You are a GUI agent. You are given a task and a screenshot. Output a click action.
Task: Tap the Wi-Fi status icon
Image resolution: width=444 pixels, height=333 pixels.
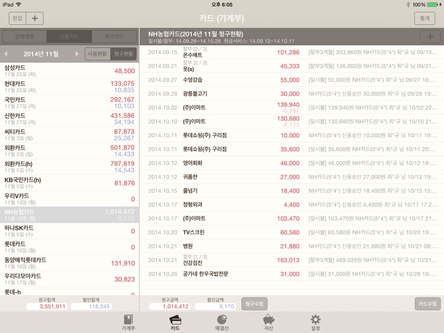(x=19, y=5)
